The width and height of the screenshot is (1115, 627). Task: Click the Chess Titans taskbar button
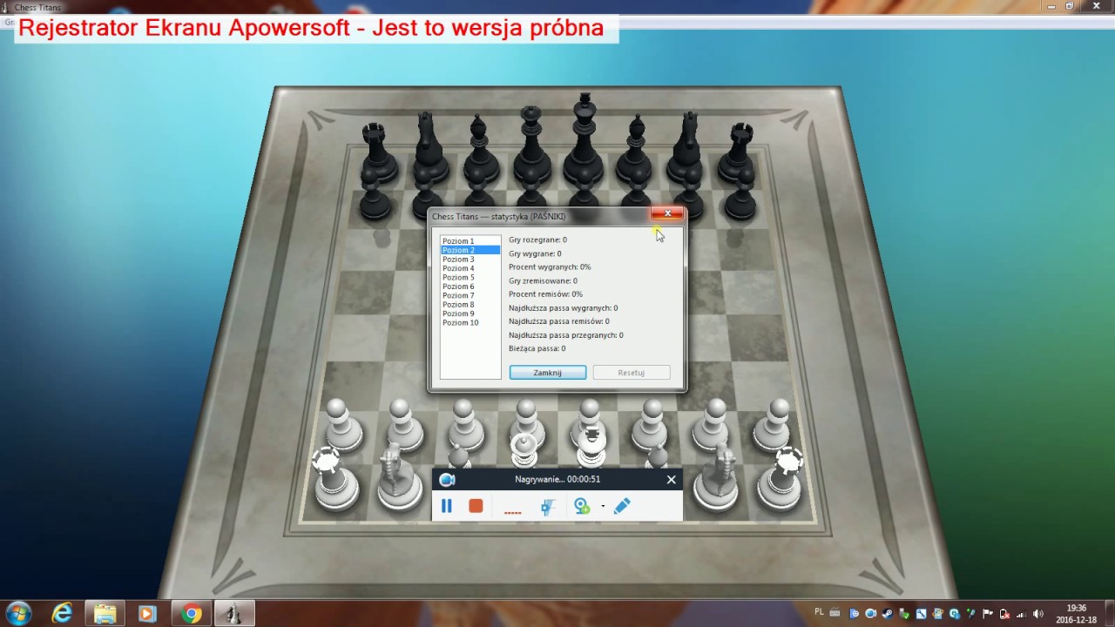coord(234,613)
